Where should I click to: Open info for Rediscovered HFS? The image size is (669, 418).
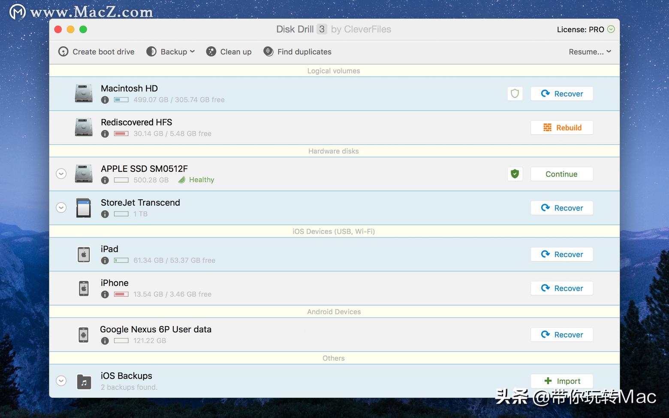coord(105,134)
